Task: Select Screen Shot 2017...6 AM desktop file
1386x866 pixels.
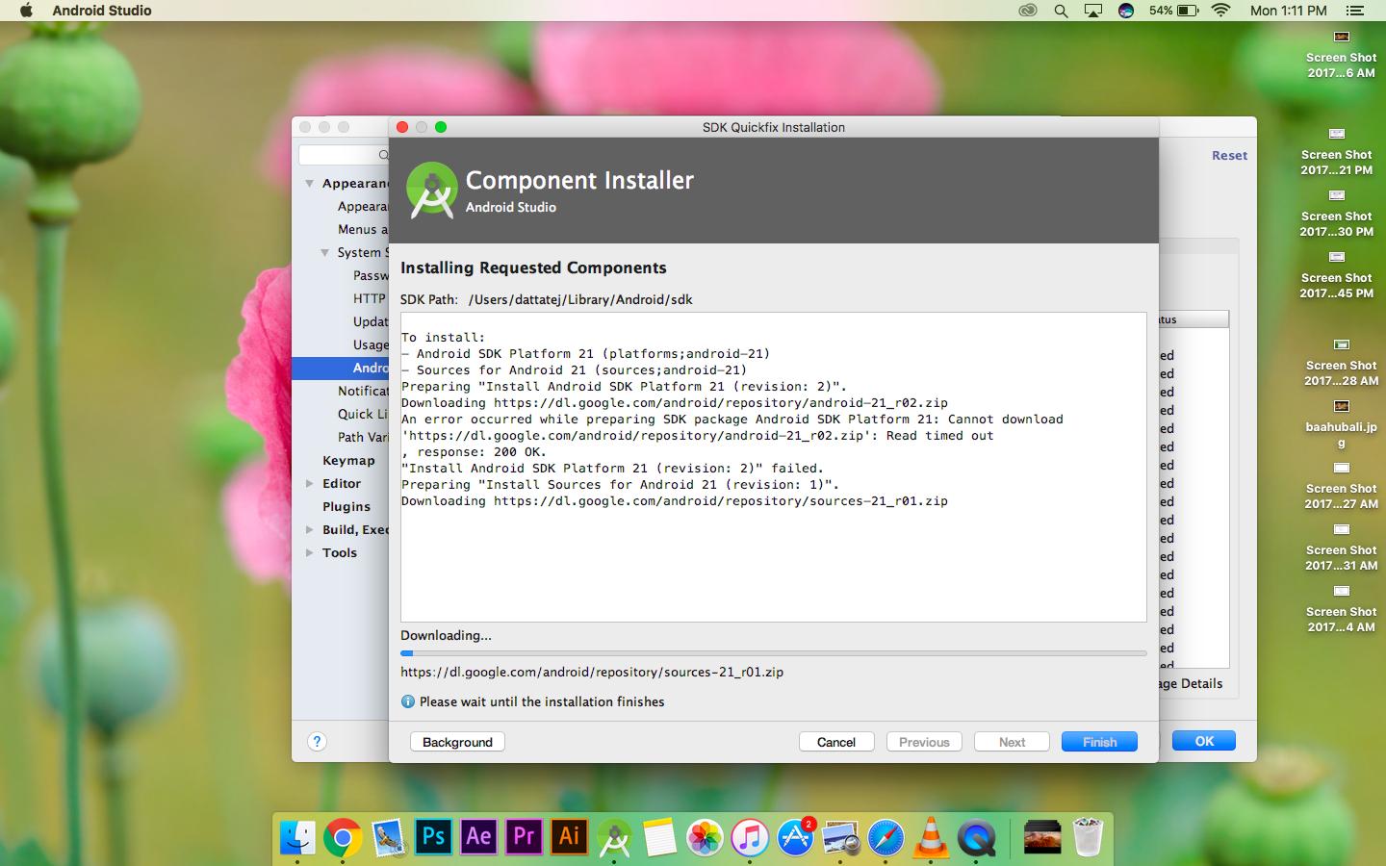Action: point(1341,55)
